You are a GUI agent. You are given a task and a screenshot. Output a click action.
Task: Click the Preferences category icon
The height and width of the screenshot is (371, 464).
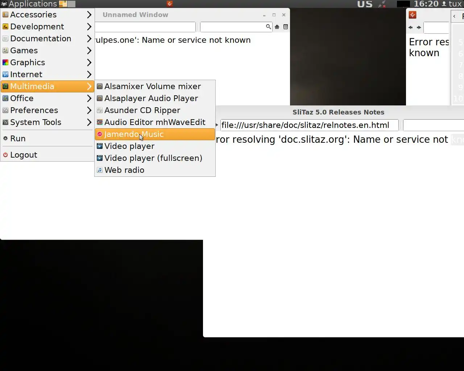[5, 111]
